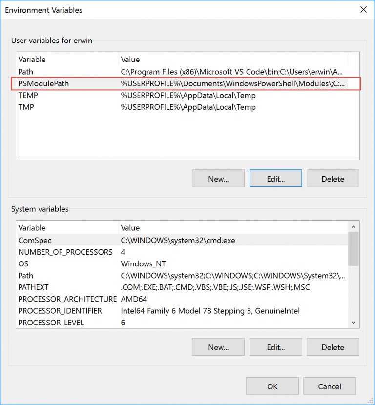
Task: Click Edit under user variables
Action: [275, 178]
